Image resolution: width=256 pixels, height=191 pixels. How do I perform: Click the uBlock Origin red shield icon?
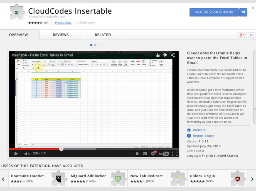tap(238, 179)
